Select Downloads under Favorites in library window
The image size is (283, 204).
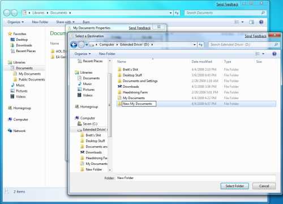(x=24, y=45)
